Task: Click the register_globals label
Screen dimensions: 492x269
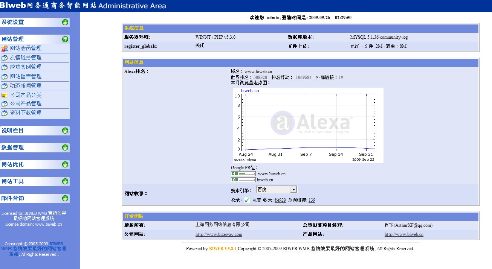Action: pyautogui.click(x=141, y=46)
